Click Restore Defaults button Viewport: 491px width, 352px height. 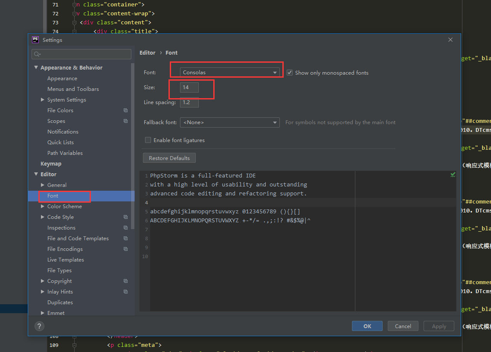(x=169, y=158)
